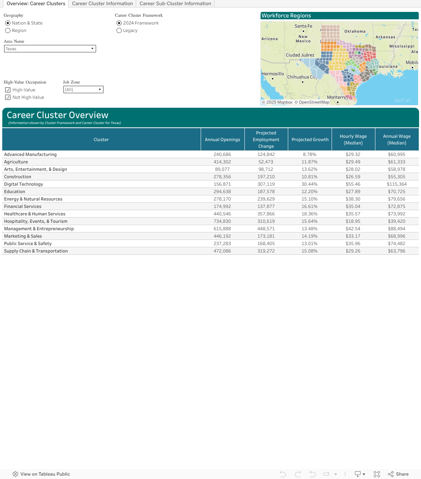The image size is (421, 479).
Task: Switch to Career Cluster Information tab
Action: pos(102,4)
